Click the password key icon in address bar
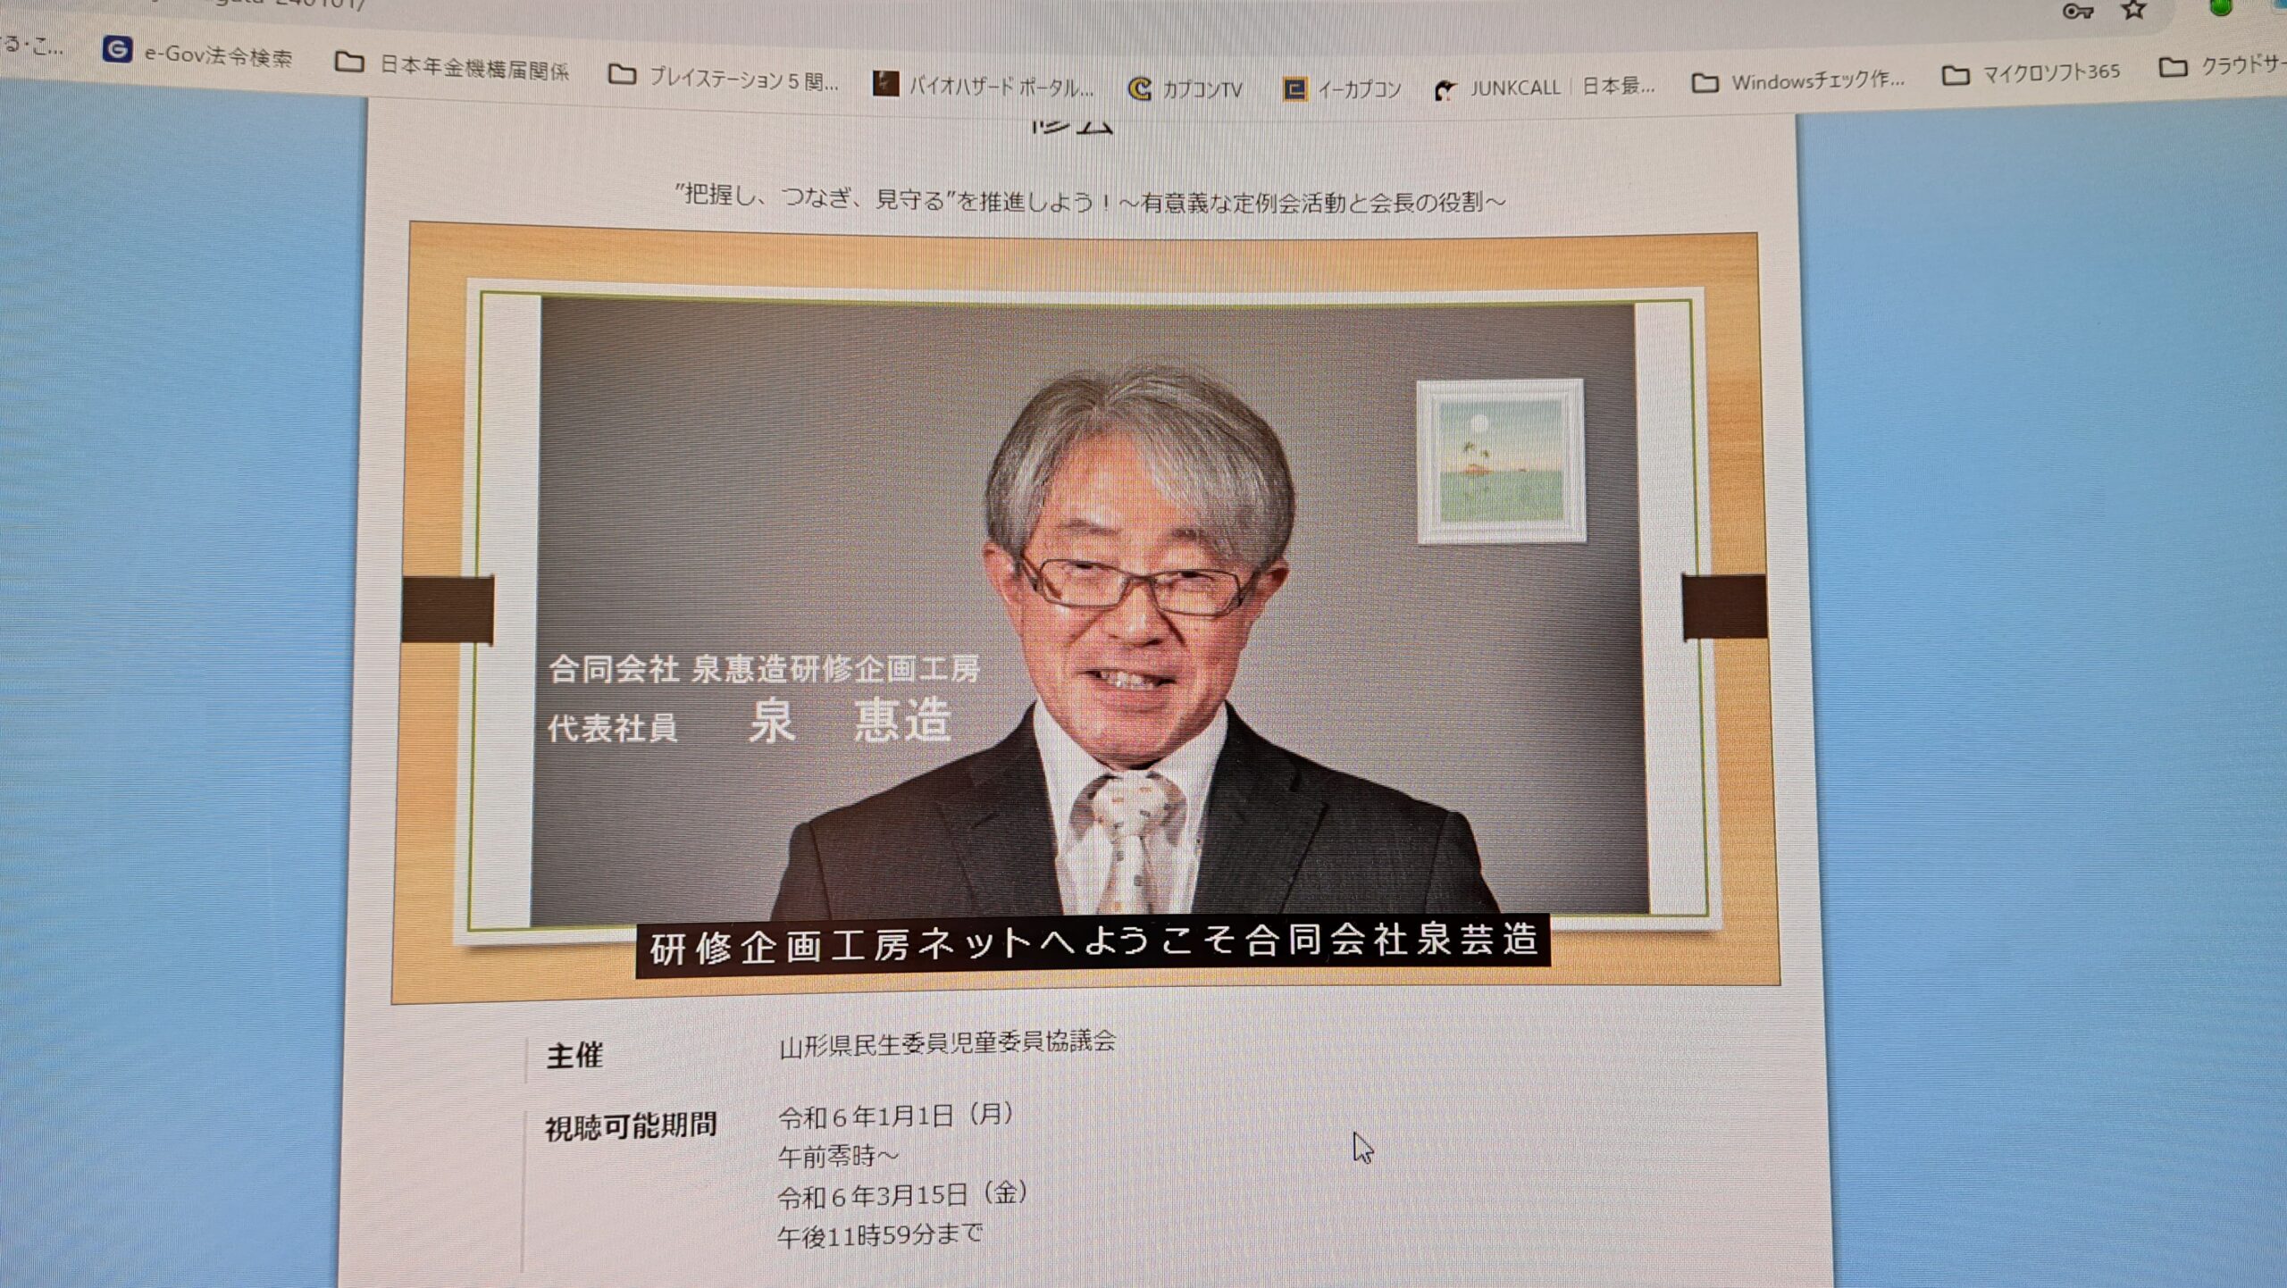2287x1288 pixels. point(2078,12)
